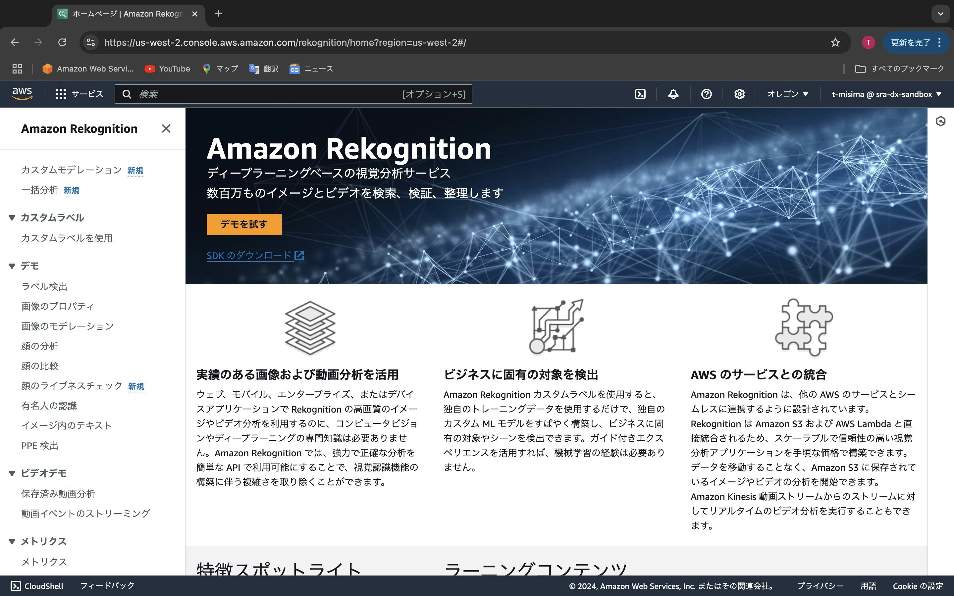This screenshot has width=954, height=596.
Task: Close the Amazon Rekognition side navigation panel
Action: point(166,128)
